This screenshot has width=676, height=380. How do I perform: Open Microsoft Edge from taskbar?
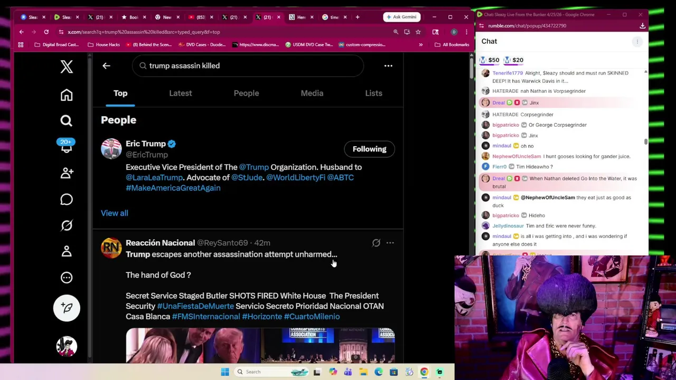[x=379, y=372]
